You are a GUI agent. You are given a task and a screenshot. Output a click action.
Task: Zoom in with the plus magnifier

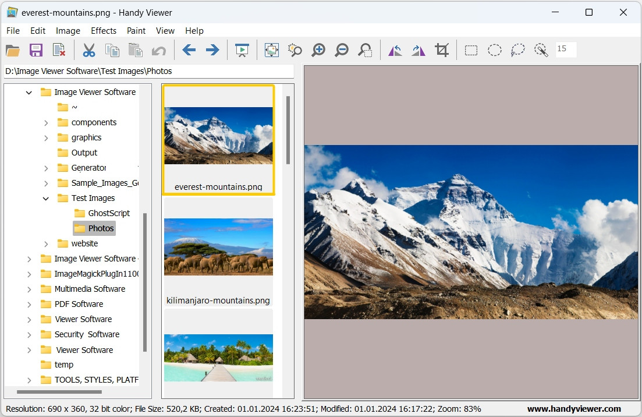click(x=318, y=50)
